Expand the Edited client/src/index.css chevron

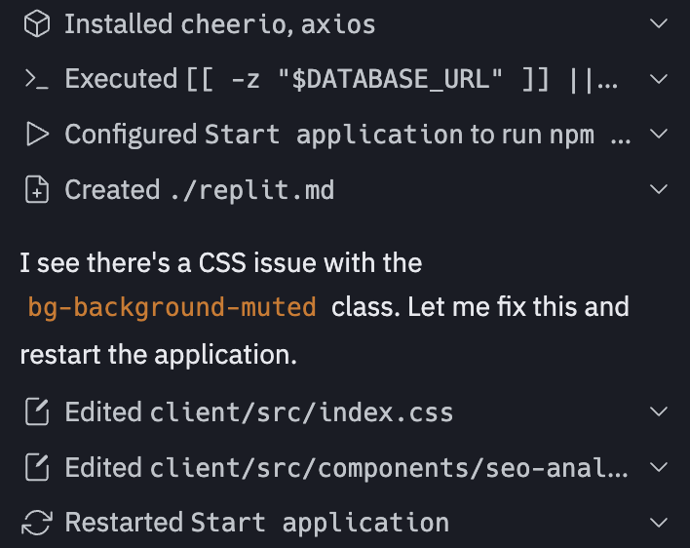pyautogui.click(x=658, y=412)
